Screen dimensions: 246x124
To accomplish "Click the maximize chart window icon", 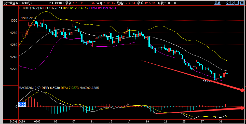I will [x=242, y=3].
